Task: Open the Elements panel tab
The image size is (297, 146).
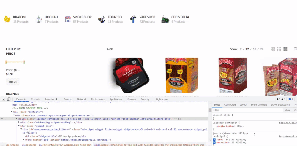Action: coord(21,99)
